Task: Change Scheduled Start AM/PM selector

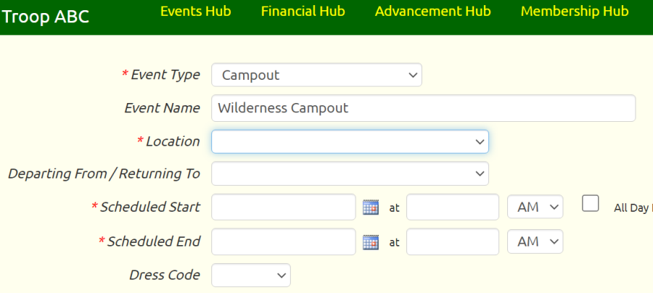Action: pos(535,207)
